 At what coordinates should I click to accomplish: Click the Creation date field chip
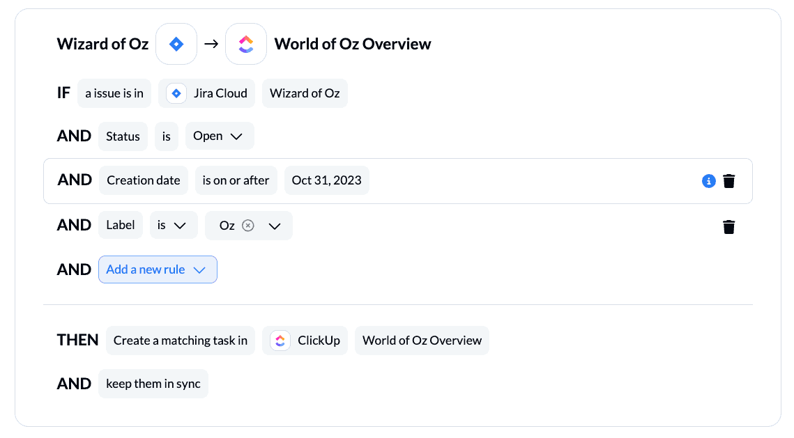144,180
